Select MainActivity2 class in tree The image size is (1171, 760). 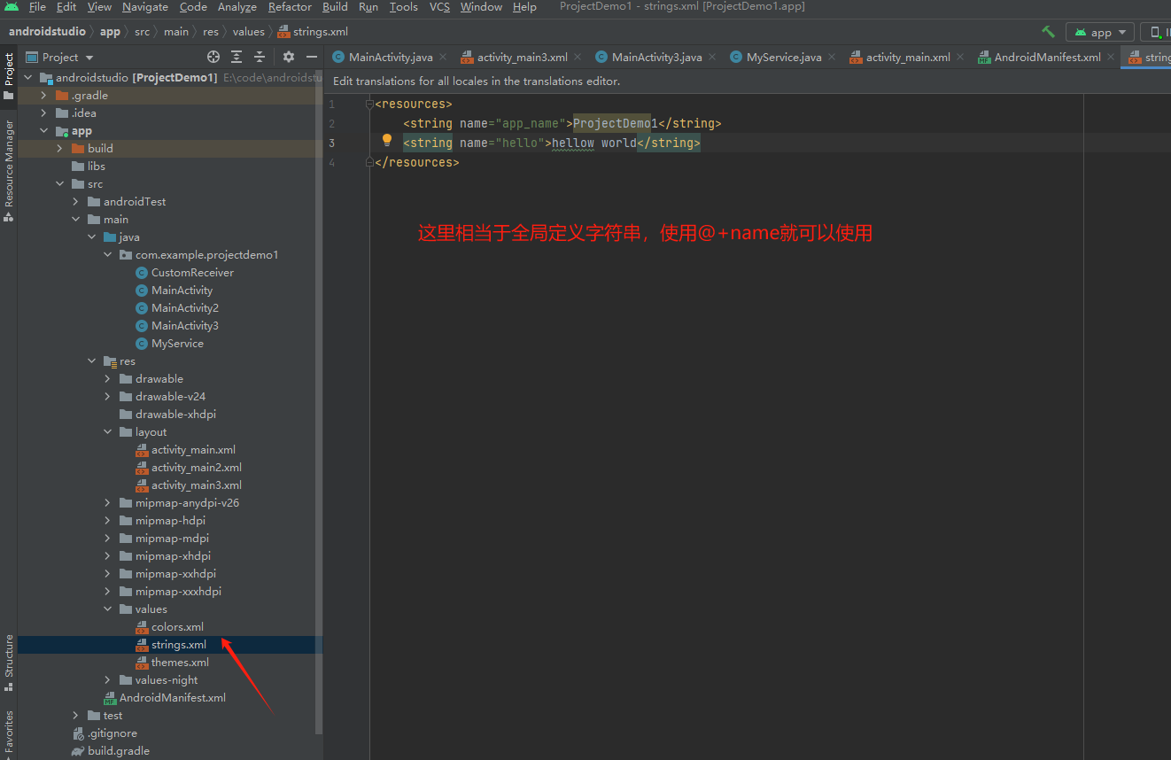coord(184,307)
